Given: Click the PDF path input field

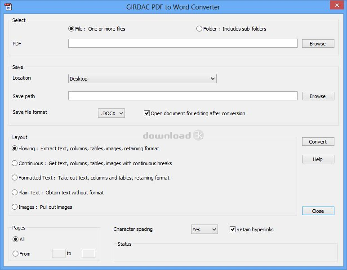Looking at the screenshot, I should pyautogui.click(x=182, y=43).
